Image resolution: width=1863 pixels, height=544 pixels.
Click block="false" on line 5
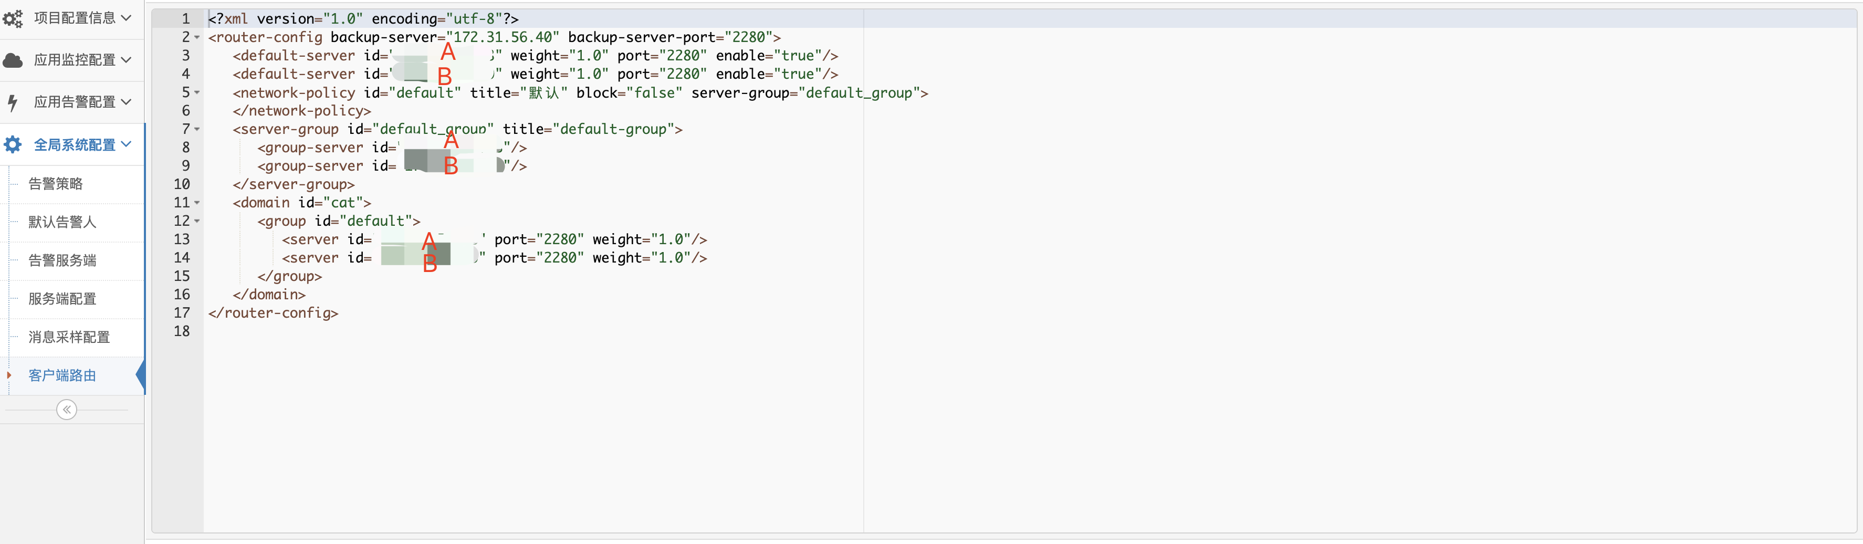[629, 92]
